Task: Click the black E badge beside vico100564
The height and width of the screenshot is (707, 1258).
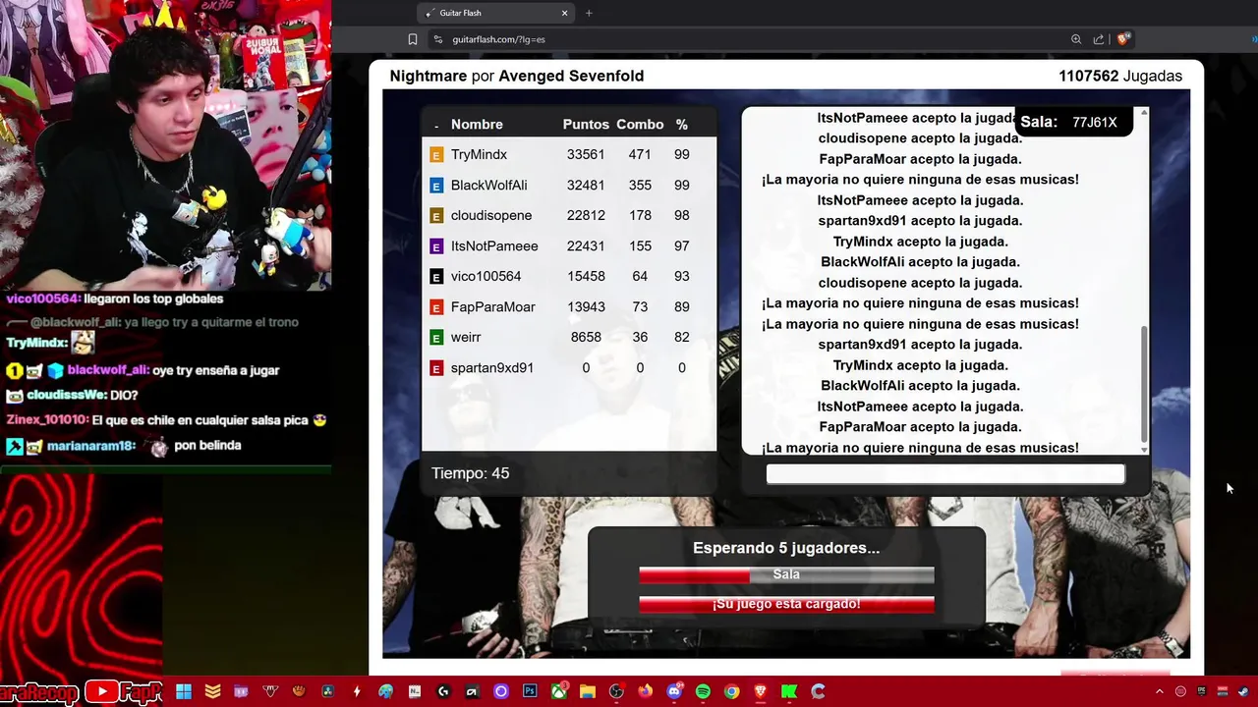Action: pyautogui.click(x=436, y=277)
